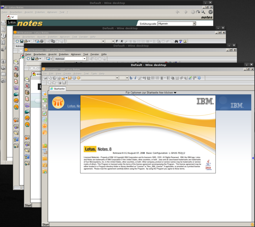Click text alignment icon in Startseite toolbar

click(x=162, y=78)
